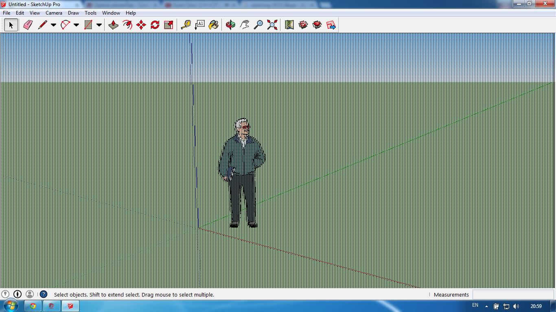Select the Pan hand tool
556x312 pixels.
pyautogui.click(x=245, y=25)
